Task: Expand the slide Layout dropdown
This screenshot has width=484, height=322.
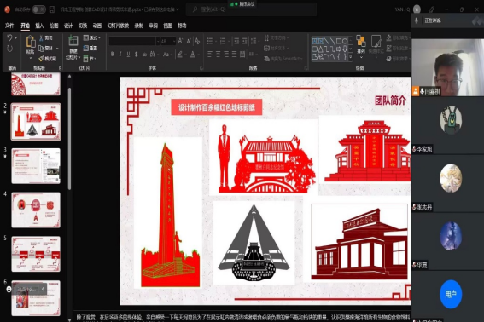Action: (91, 37)
